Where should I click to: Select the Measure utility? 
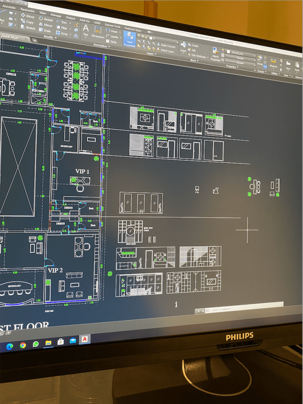[274, 63]
